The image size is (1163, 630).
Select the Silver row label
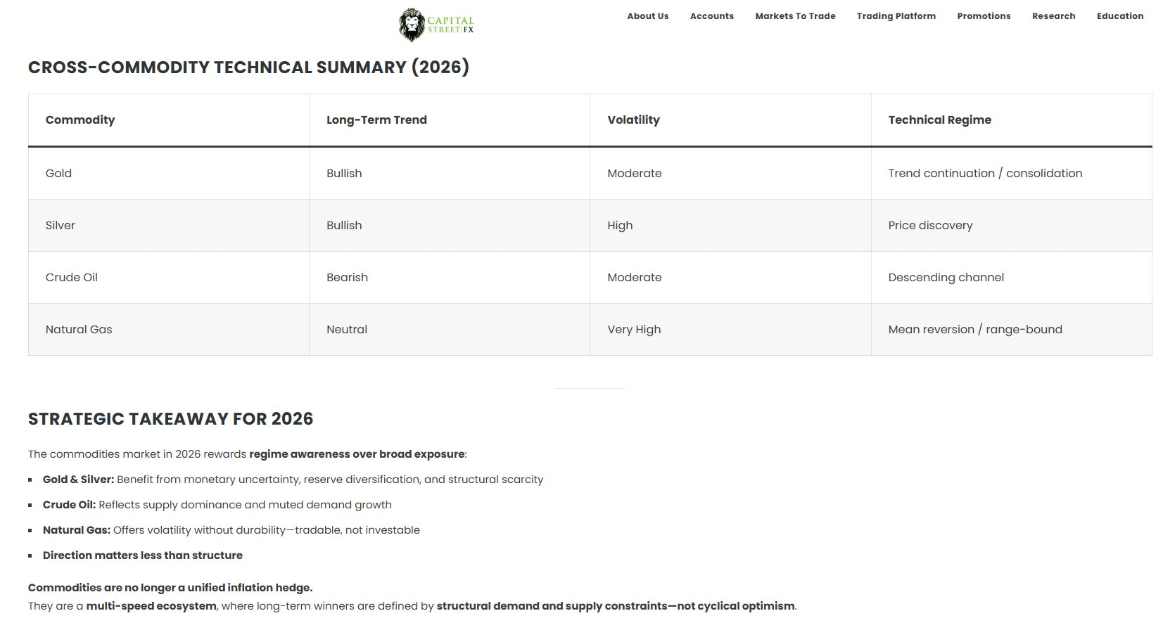point(61,225)
